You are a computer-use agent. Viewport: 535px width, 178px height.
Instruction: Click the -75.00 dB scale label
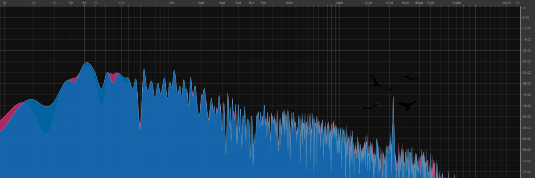[526, 172]
